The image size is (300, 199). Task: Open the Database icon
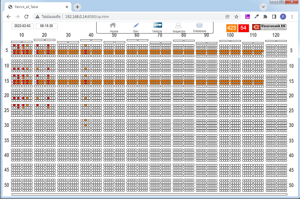tap(199, 25)
